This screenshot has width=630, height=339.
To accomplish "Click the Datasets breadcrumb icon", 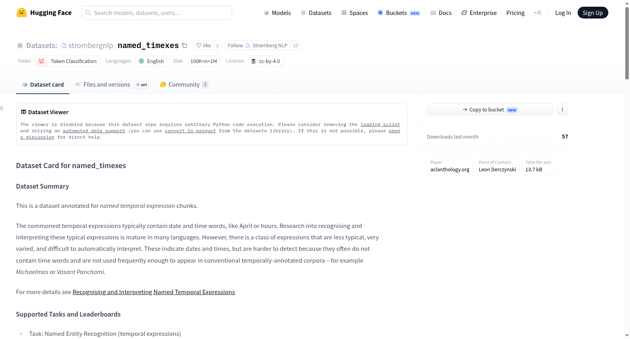I will (20, 45).
